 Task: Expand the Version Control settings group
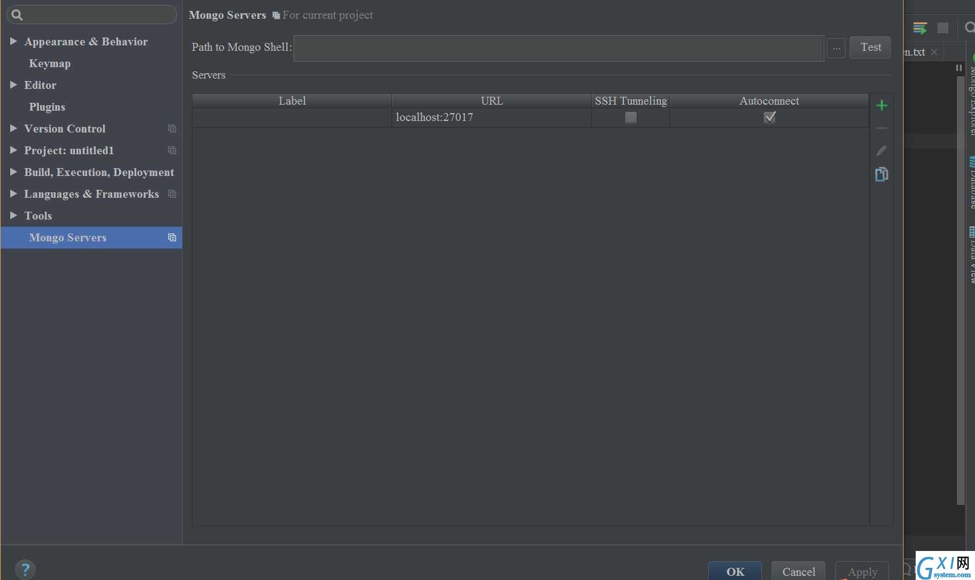point(13,129)
